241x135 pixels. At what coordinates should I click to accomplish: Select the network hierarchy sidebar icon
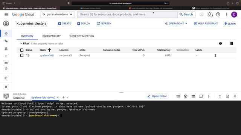click(x=6, y=48)
